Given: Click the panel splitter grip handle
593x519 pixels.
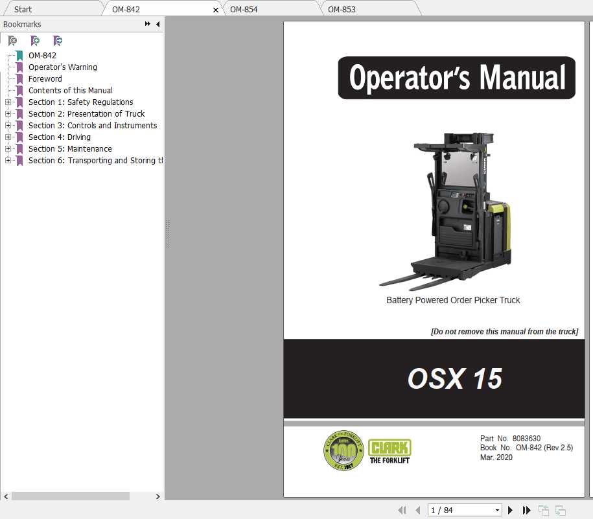Looking at the screenshot, I should [168, 234].
